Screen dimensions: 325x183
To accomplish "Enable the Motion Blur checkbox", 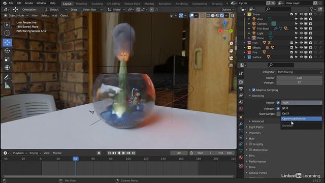I will pos(250,150).
